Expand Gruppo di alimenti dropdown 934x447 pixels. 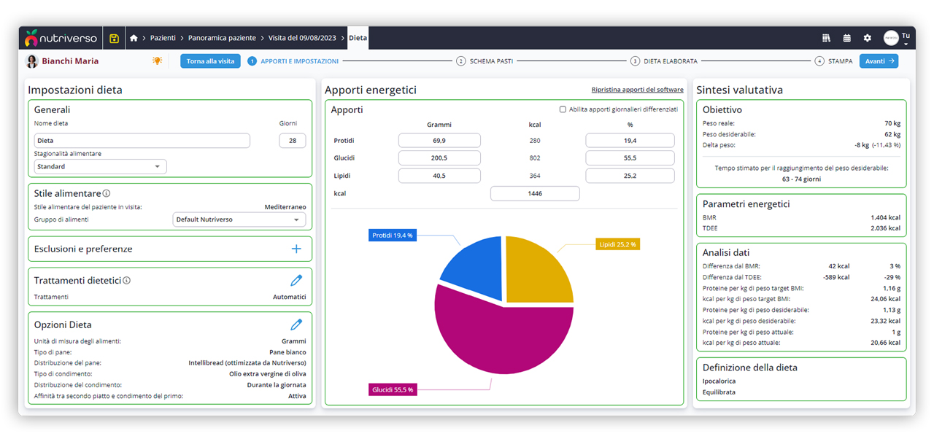(239, 219)
